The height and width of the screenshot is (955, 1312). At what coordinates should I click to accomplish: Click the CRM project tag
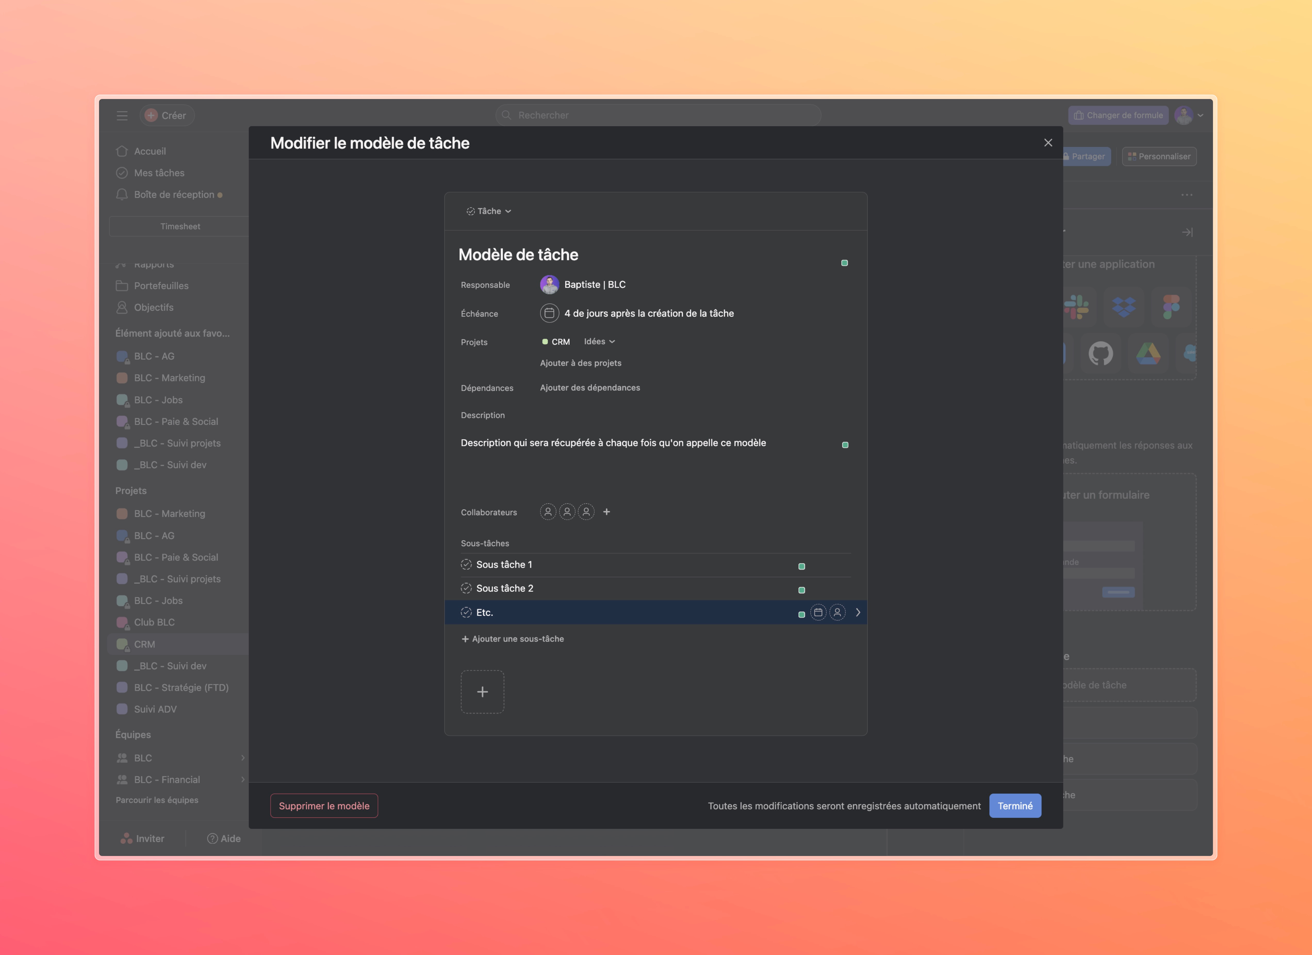coord(556,342)
